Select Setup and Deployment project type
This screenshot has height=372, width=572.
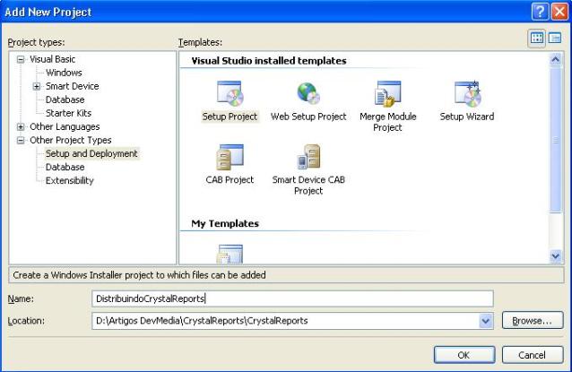91,153
